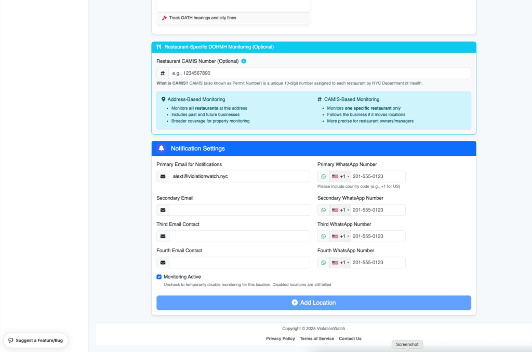The image size is (532, 352).
Task: Click WhatsApp icon for Primary WhatsApp Number
Action: tap(324, 177)
